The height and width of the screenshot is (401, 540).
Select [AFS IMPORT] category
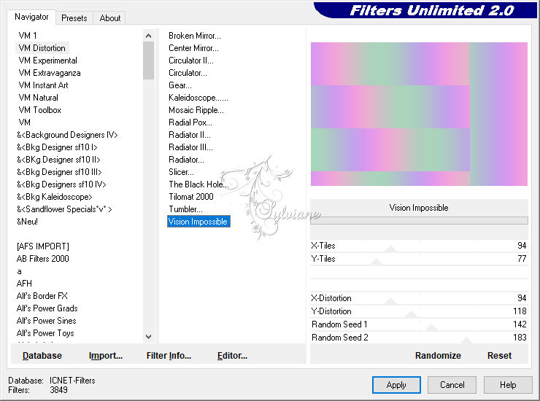[43, 246]
